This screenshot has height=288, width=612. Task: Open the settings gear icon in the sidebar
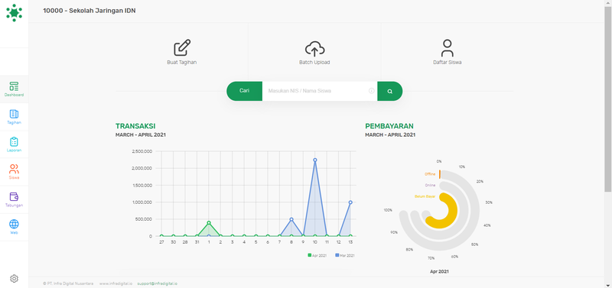click(14, 278)
